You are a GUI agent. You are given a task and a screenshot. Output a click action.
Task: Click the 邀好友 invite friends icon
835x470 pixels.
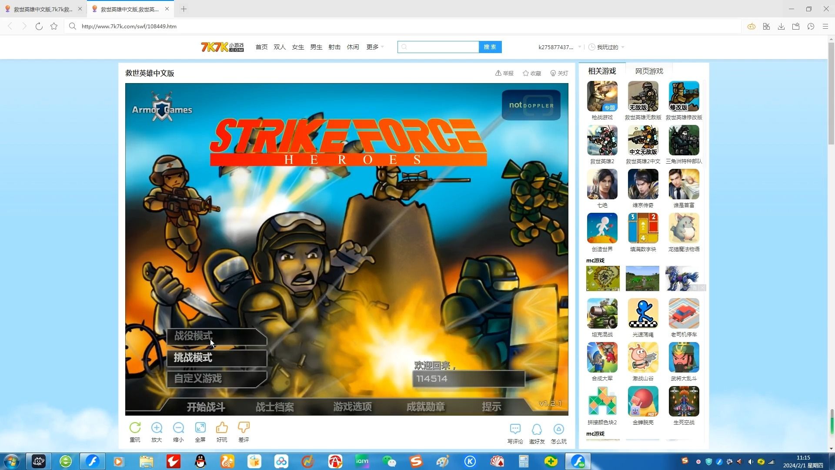point(537,430)
